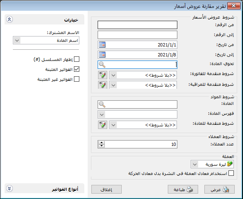Click search magnifier in المادة field

click(102, 104)
